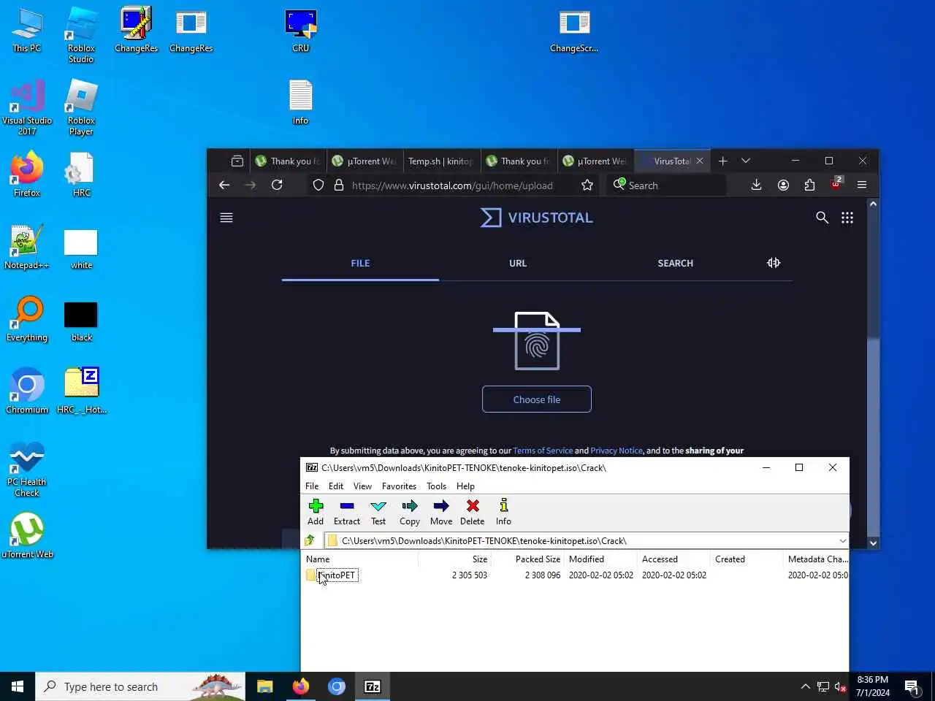Select the Roblox Studio desktop icon

point(81,35)
